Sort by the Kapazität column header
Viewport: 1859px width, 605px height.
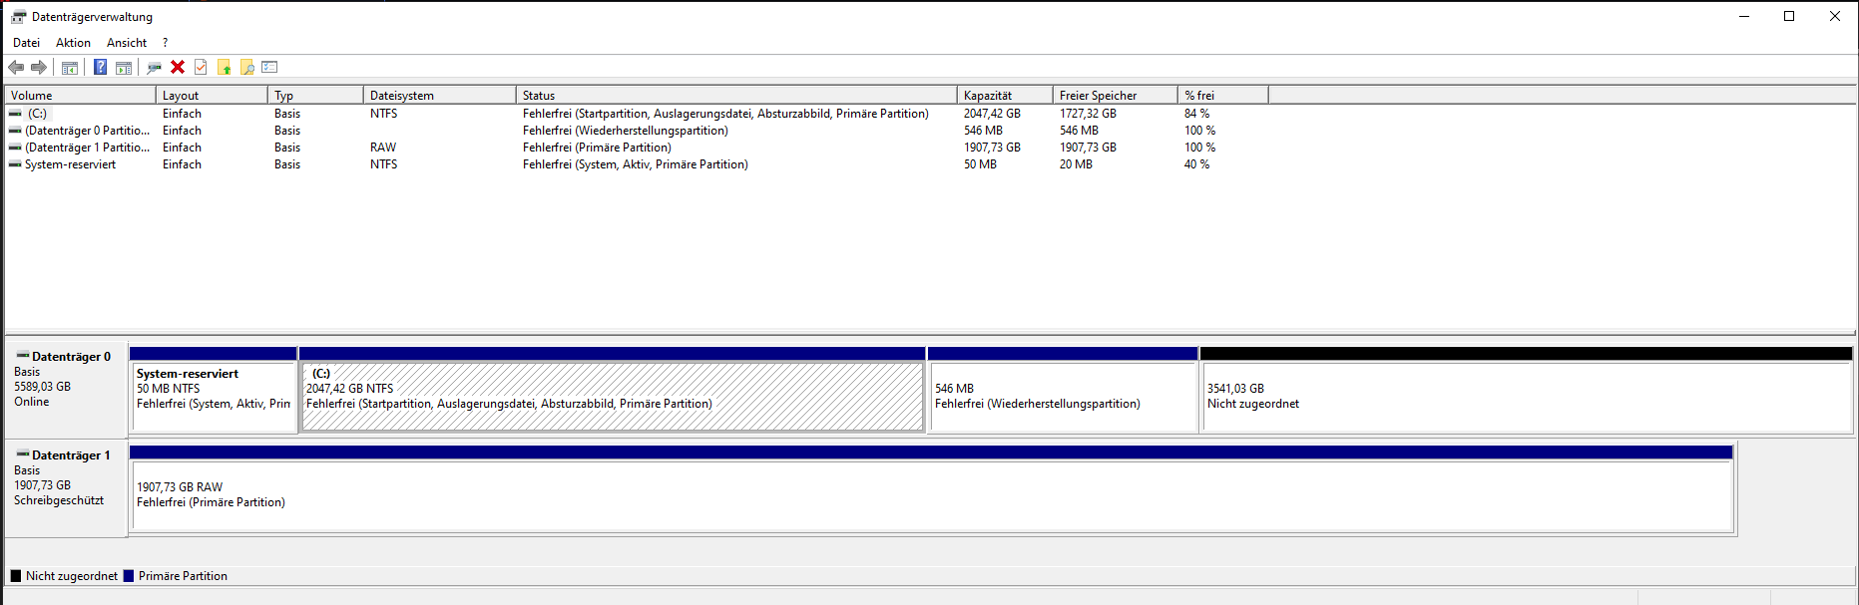coord(1006,96)
